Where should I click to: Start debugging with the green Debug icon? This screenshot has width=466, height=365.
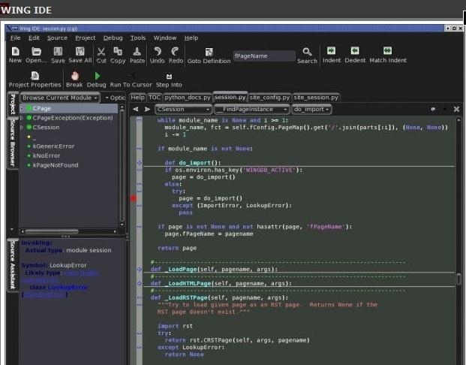[96, 76]
